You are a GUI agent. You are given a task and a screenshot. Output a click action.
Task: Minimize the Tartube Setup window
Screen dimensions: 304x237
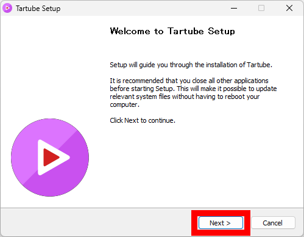point(234,8)
